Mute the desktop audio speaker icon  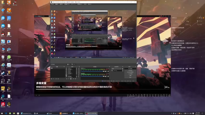click(x=106, y=76)
